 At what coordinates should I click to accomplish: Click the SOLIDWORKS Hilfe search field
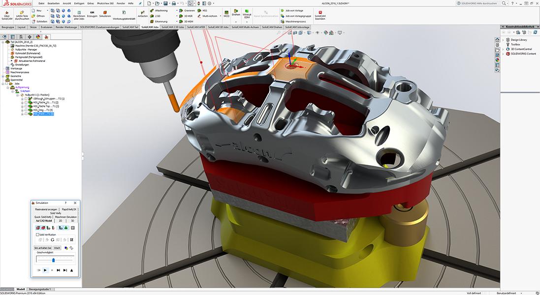click(x=478, y=3)
